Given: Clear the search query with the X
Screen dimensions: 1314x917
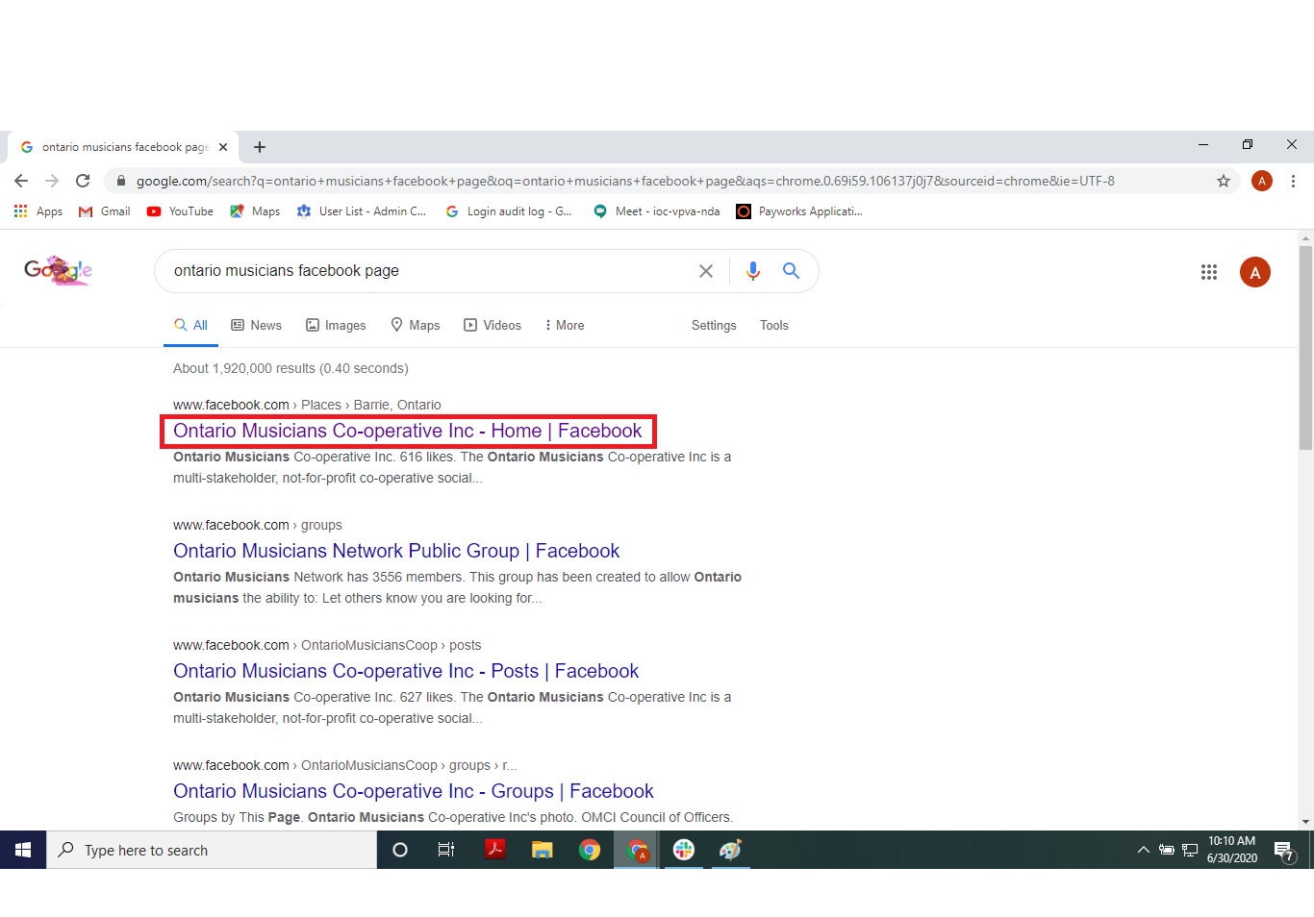Looking at the screenshot, I should tap(706, 271).
